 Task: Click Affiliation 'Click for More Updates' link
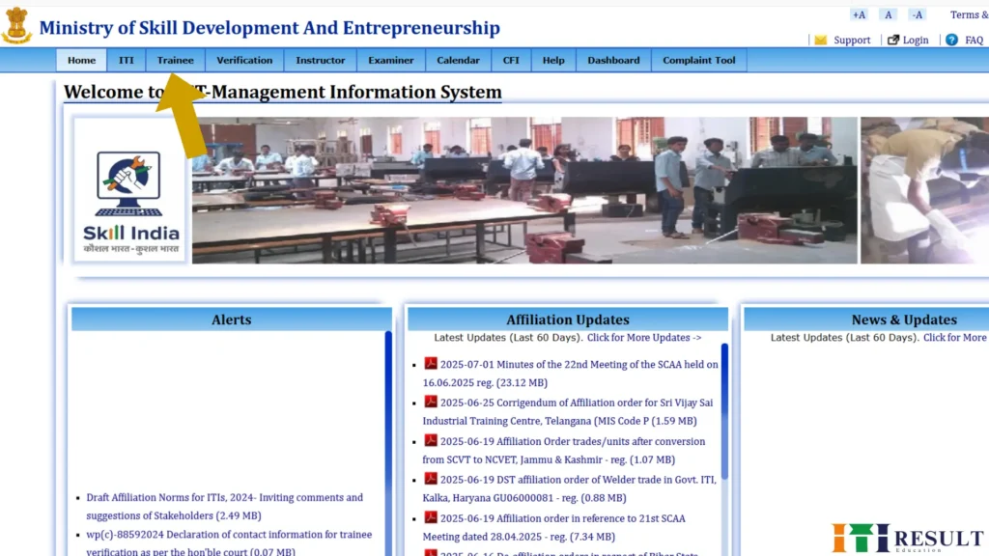(644, 338)
